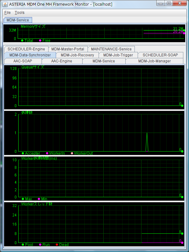The height and width of the screenshot is (252, 189).
Task: Click the 31.2M memory value label
Action: coord(178,29)
